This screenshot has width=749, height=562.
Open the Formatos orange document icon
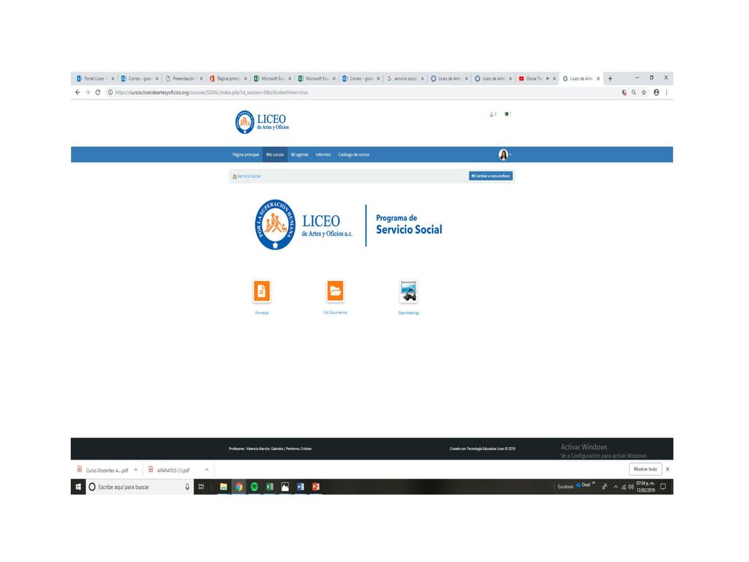point(262,291)
